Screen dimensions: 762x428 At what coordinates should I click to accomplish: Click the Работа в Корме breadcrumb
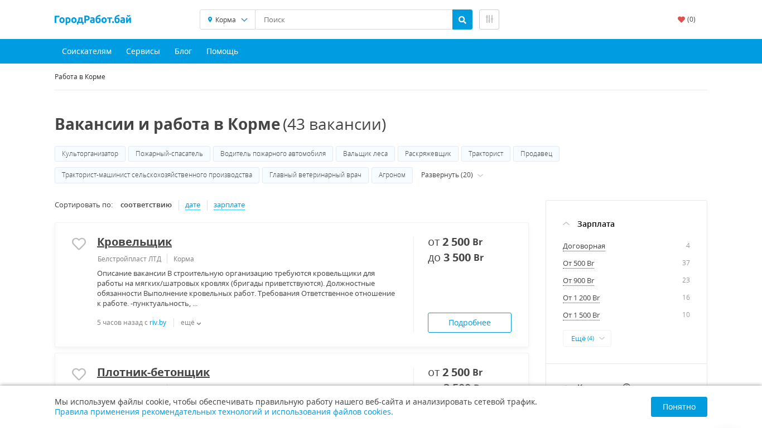click(x=80, y=77)
